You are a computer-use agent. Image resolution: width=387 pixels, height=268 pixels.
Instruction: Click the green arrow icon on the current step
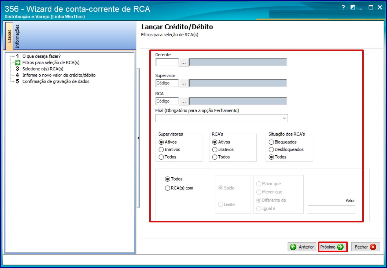pyautogui.click(x=18, y=62)
